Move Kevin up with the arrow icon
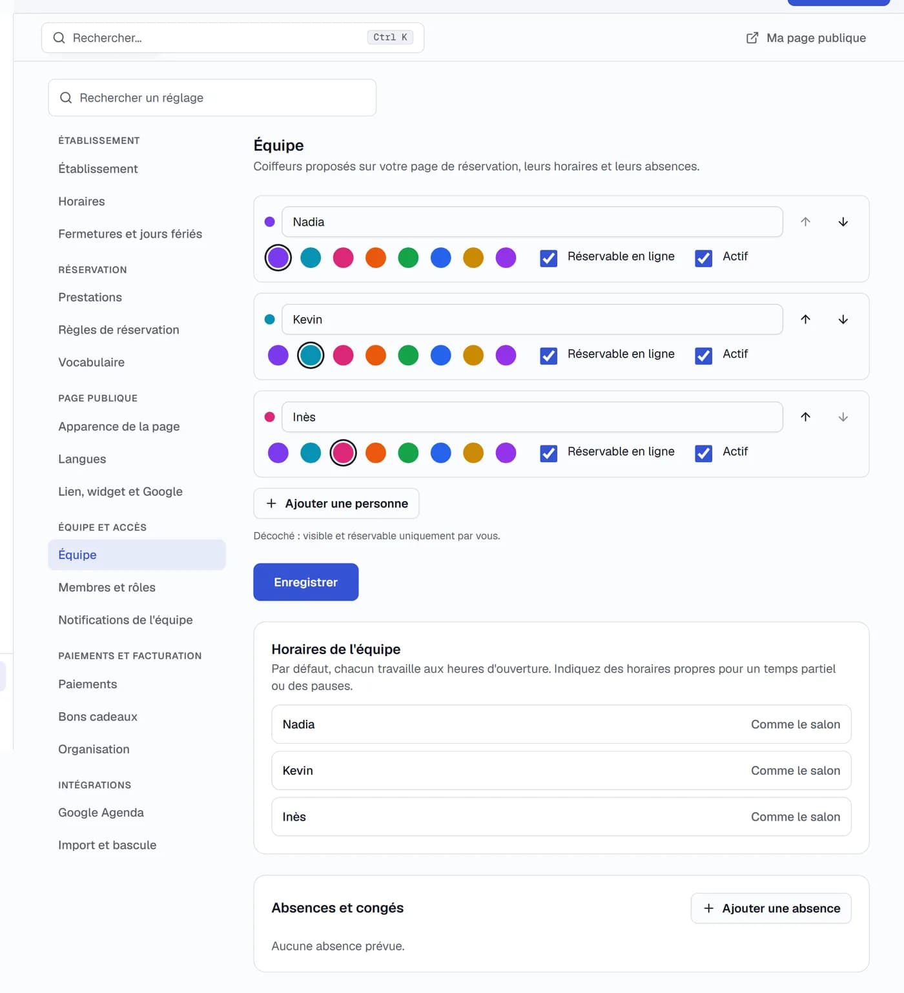904x993 pixels. 805,320
